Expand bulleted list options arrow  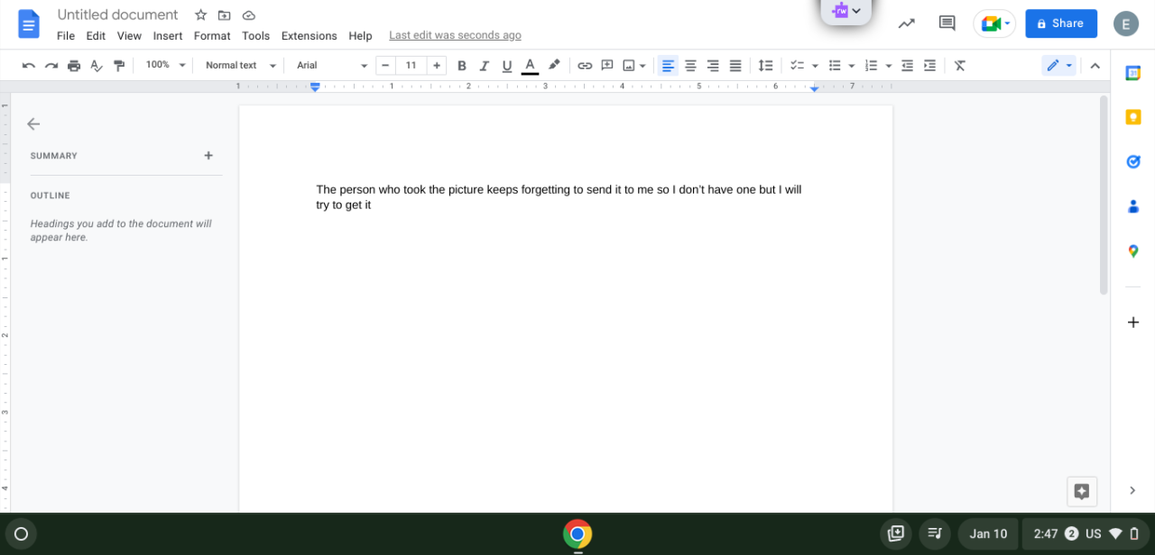852,66
